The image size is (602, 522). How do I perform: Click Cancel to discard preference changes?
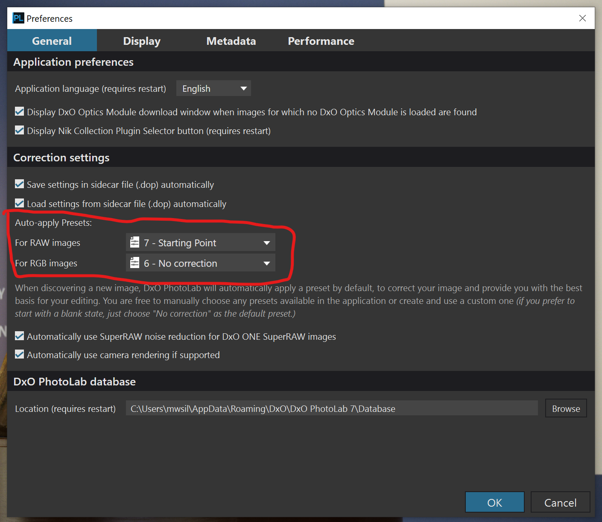coord(561,502)
